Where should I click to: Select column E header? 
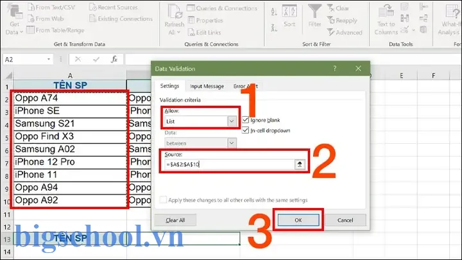401,76
